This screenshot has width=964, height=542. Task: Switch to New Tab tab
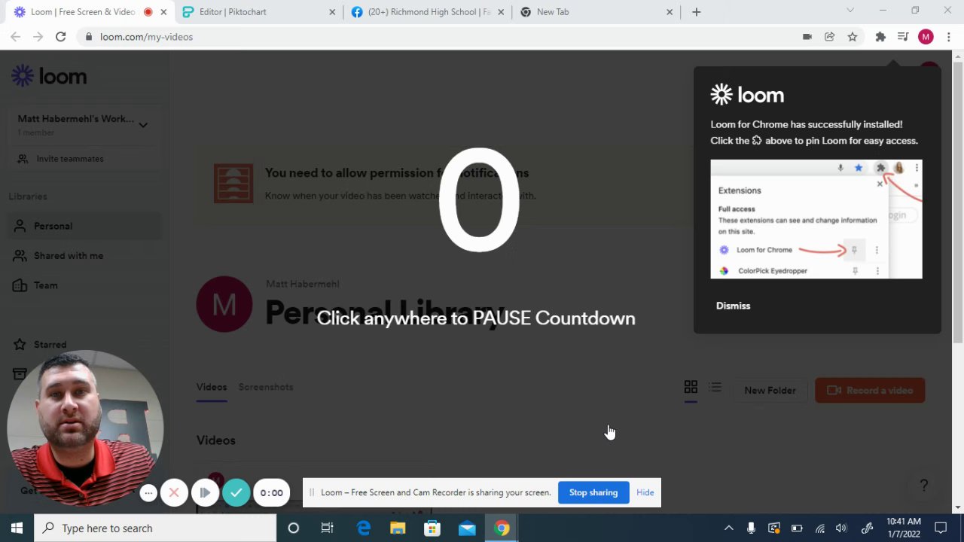coord(596,12)
